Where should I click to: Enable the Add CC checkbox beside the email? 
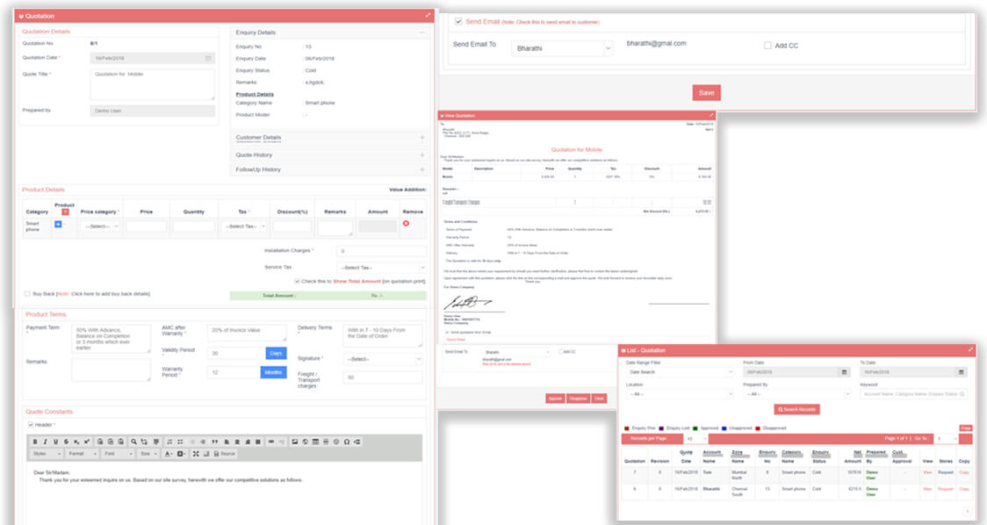[767, 45]
